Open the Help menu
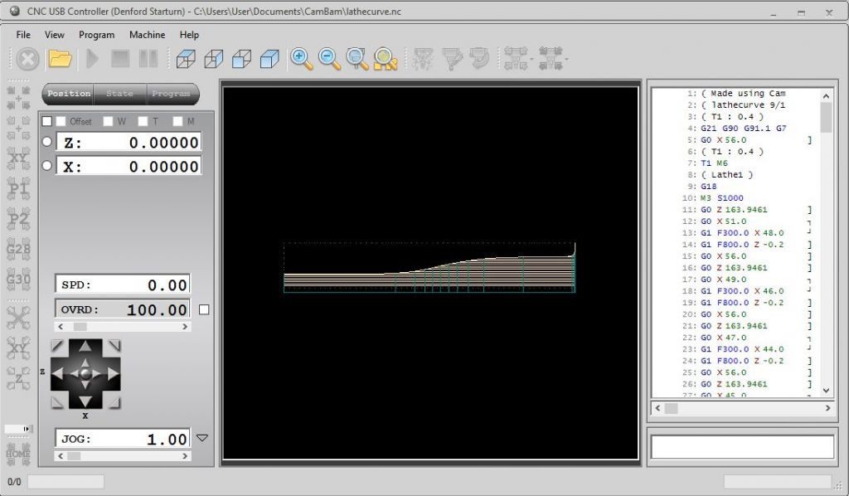Image resolution: width=849 pixels, height=496 pixels. (x=190, y=35)
